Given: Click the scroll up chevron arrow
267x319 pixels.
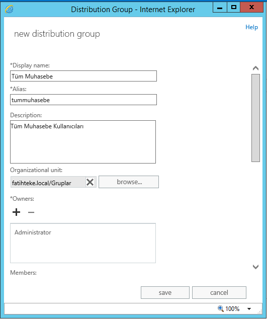Looking at the screenshot, I should [x=255, y=68].
